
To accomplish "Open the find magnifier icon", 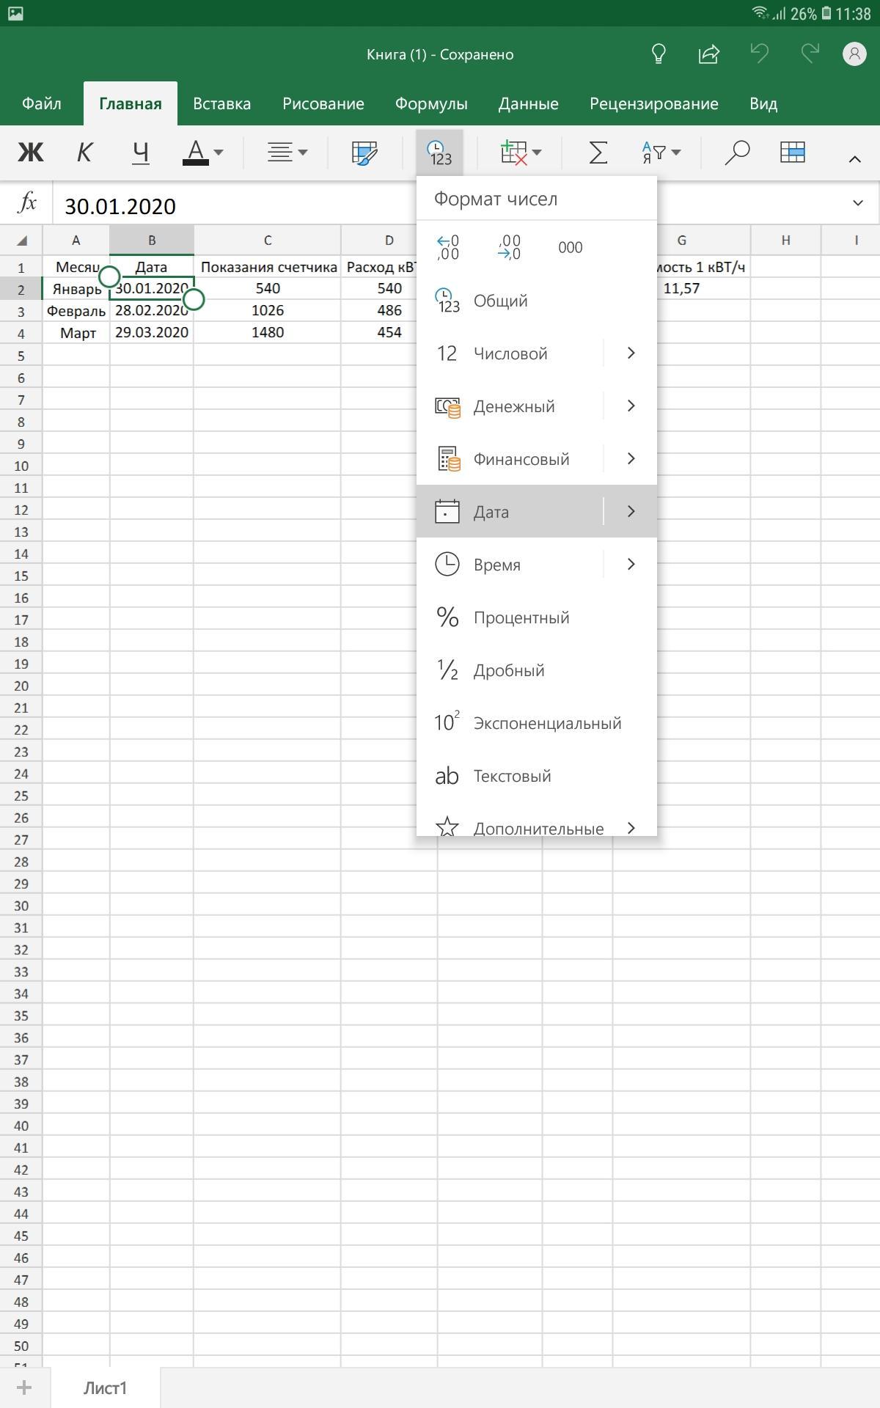I will tap(737, 153).
